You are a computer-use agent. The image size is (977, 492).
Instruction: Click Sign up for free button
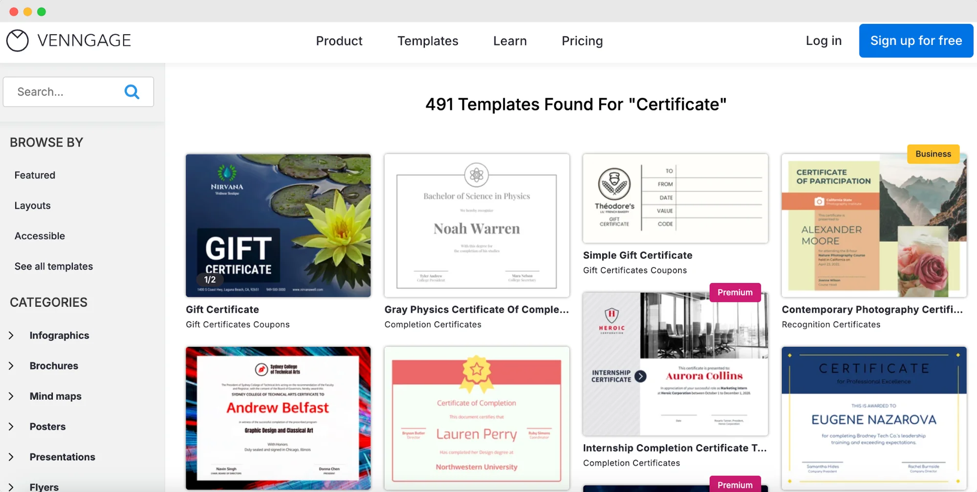click(x=916, y=41)
